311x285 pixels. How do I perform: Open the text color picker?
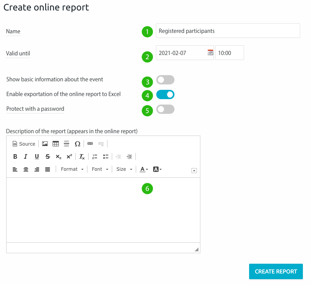click(x=143, y=169)
